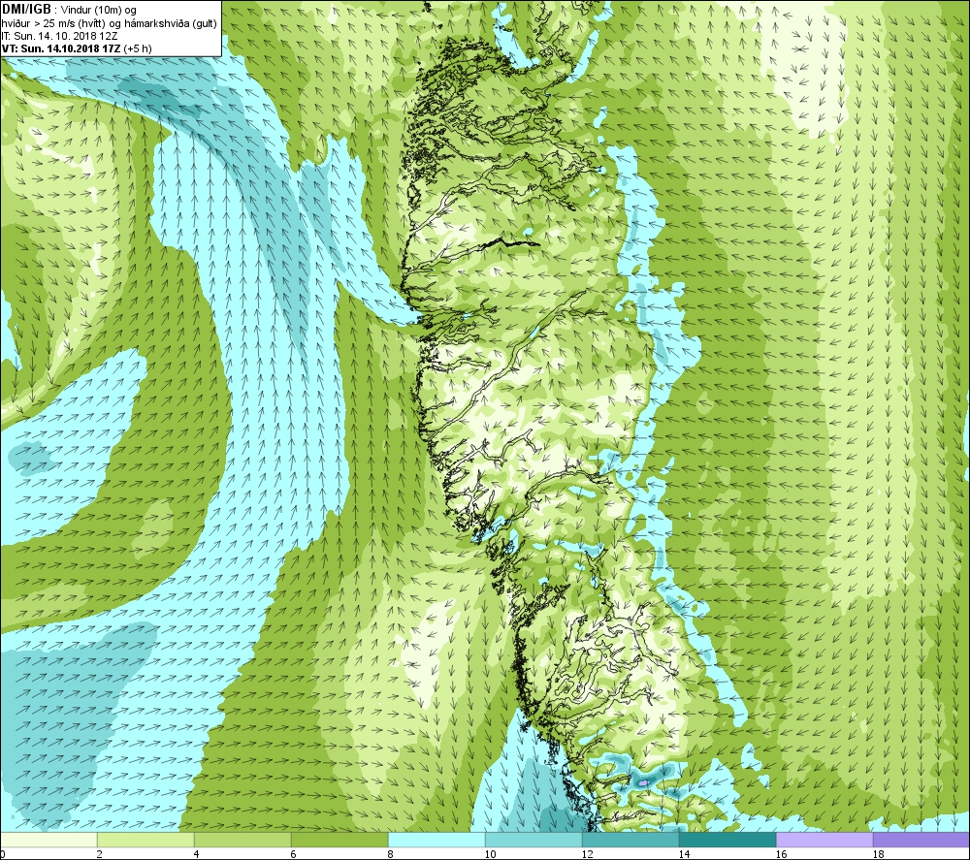Screen dimensions: 970x860
Task: Click the 12–14 m/s teal legend swatch
Action: point(630,840)
